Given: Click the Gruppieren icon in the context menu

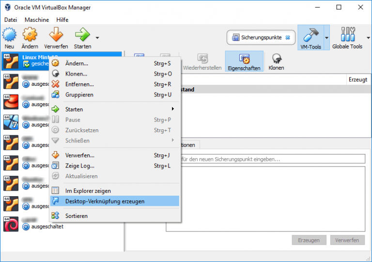Looking at the screenshot, I should [55, 94].
